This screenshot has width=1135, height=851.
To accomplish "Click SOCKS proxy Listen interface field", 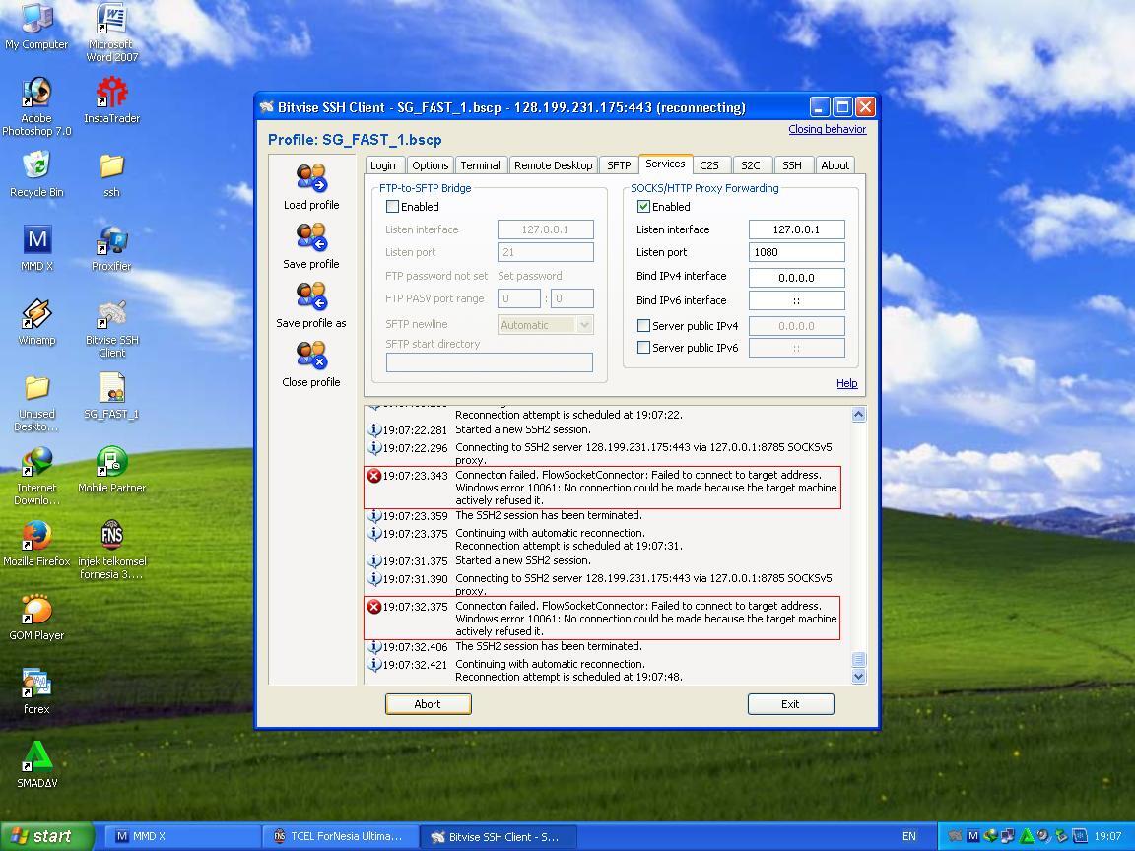I will point(796,229).
